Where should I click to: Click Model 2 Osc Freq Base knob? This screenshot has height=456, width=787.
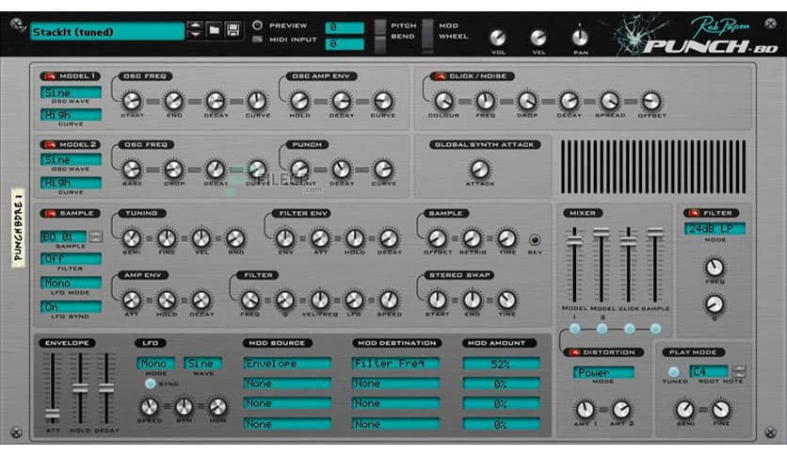coord(132,170)
